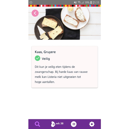Tap the 19% battery percentage text

click(x=87, y=3)
